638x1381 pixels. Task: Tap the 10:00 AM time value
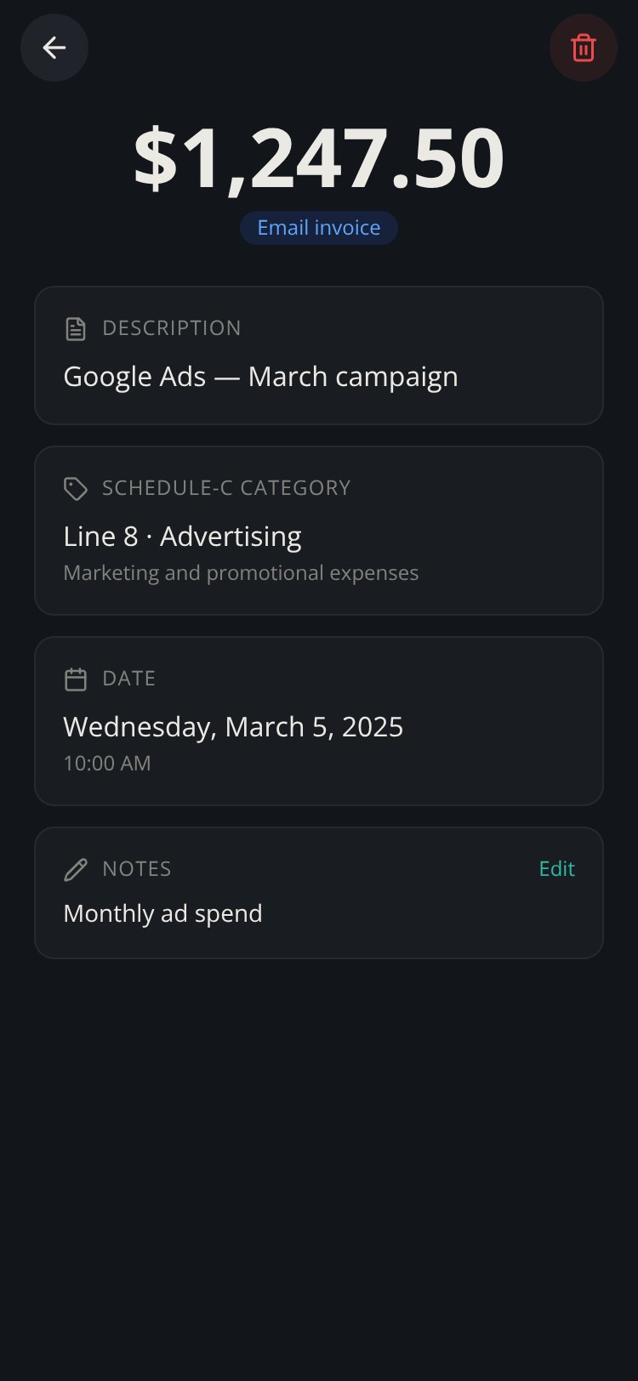pos(107,763)
